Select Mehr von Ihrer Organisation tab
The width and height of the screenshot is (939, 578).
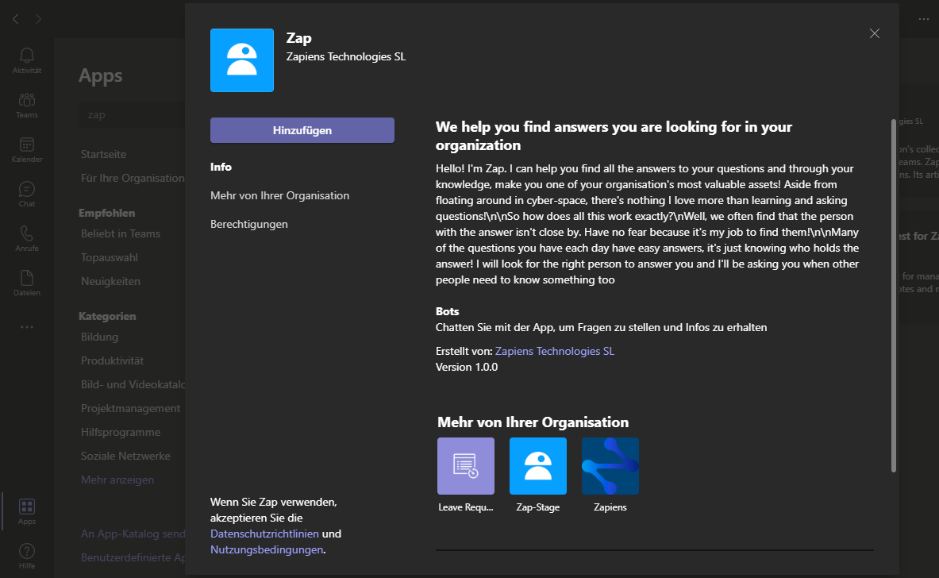point(279,196)
